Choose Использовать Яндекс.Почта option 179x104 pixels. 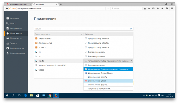click(x=108, y=73)
